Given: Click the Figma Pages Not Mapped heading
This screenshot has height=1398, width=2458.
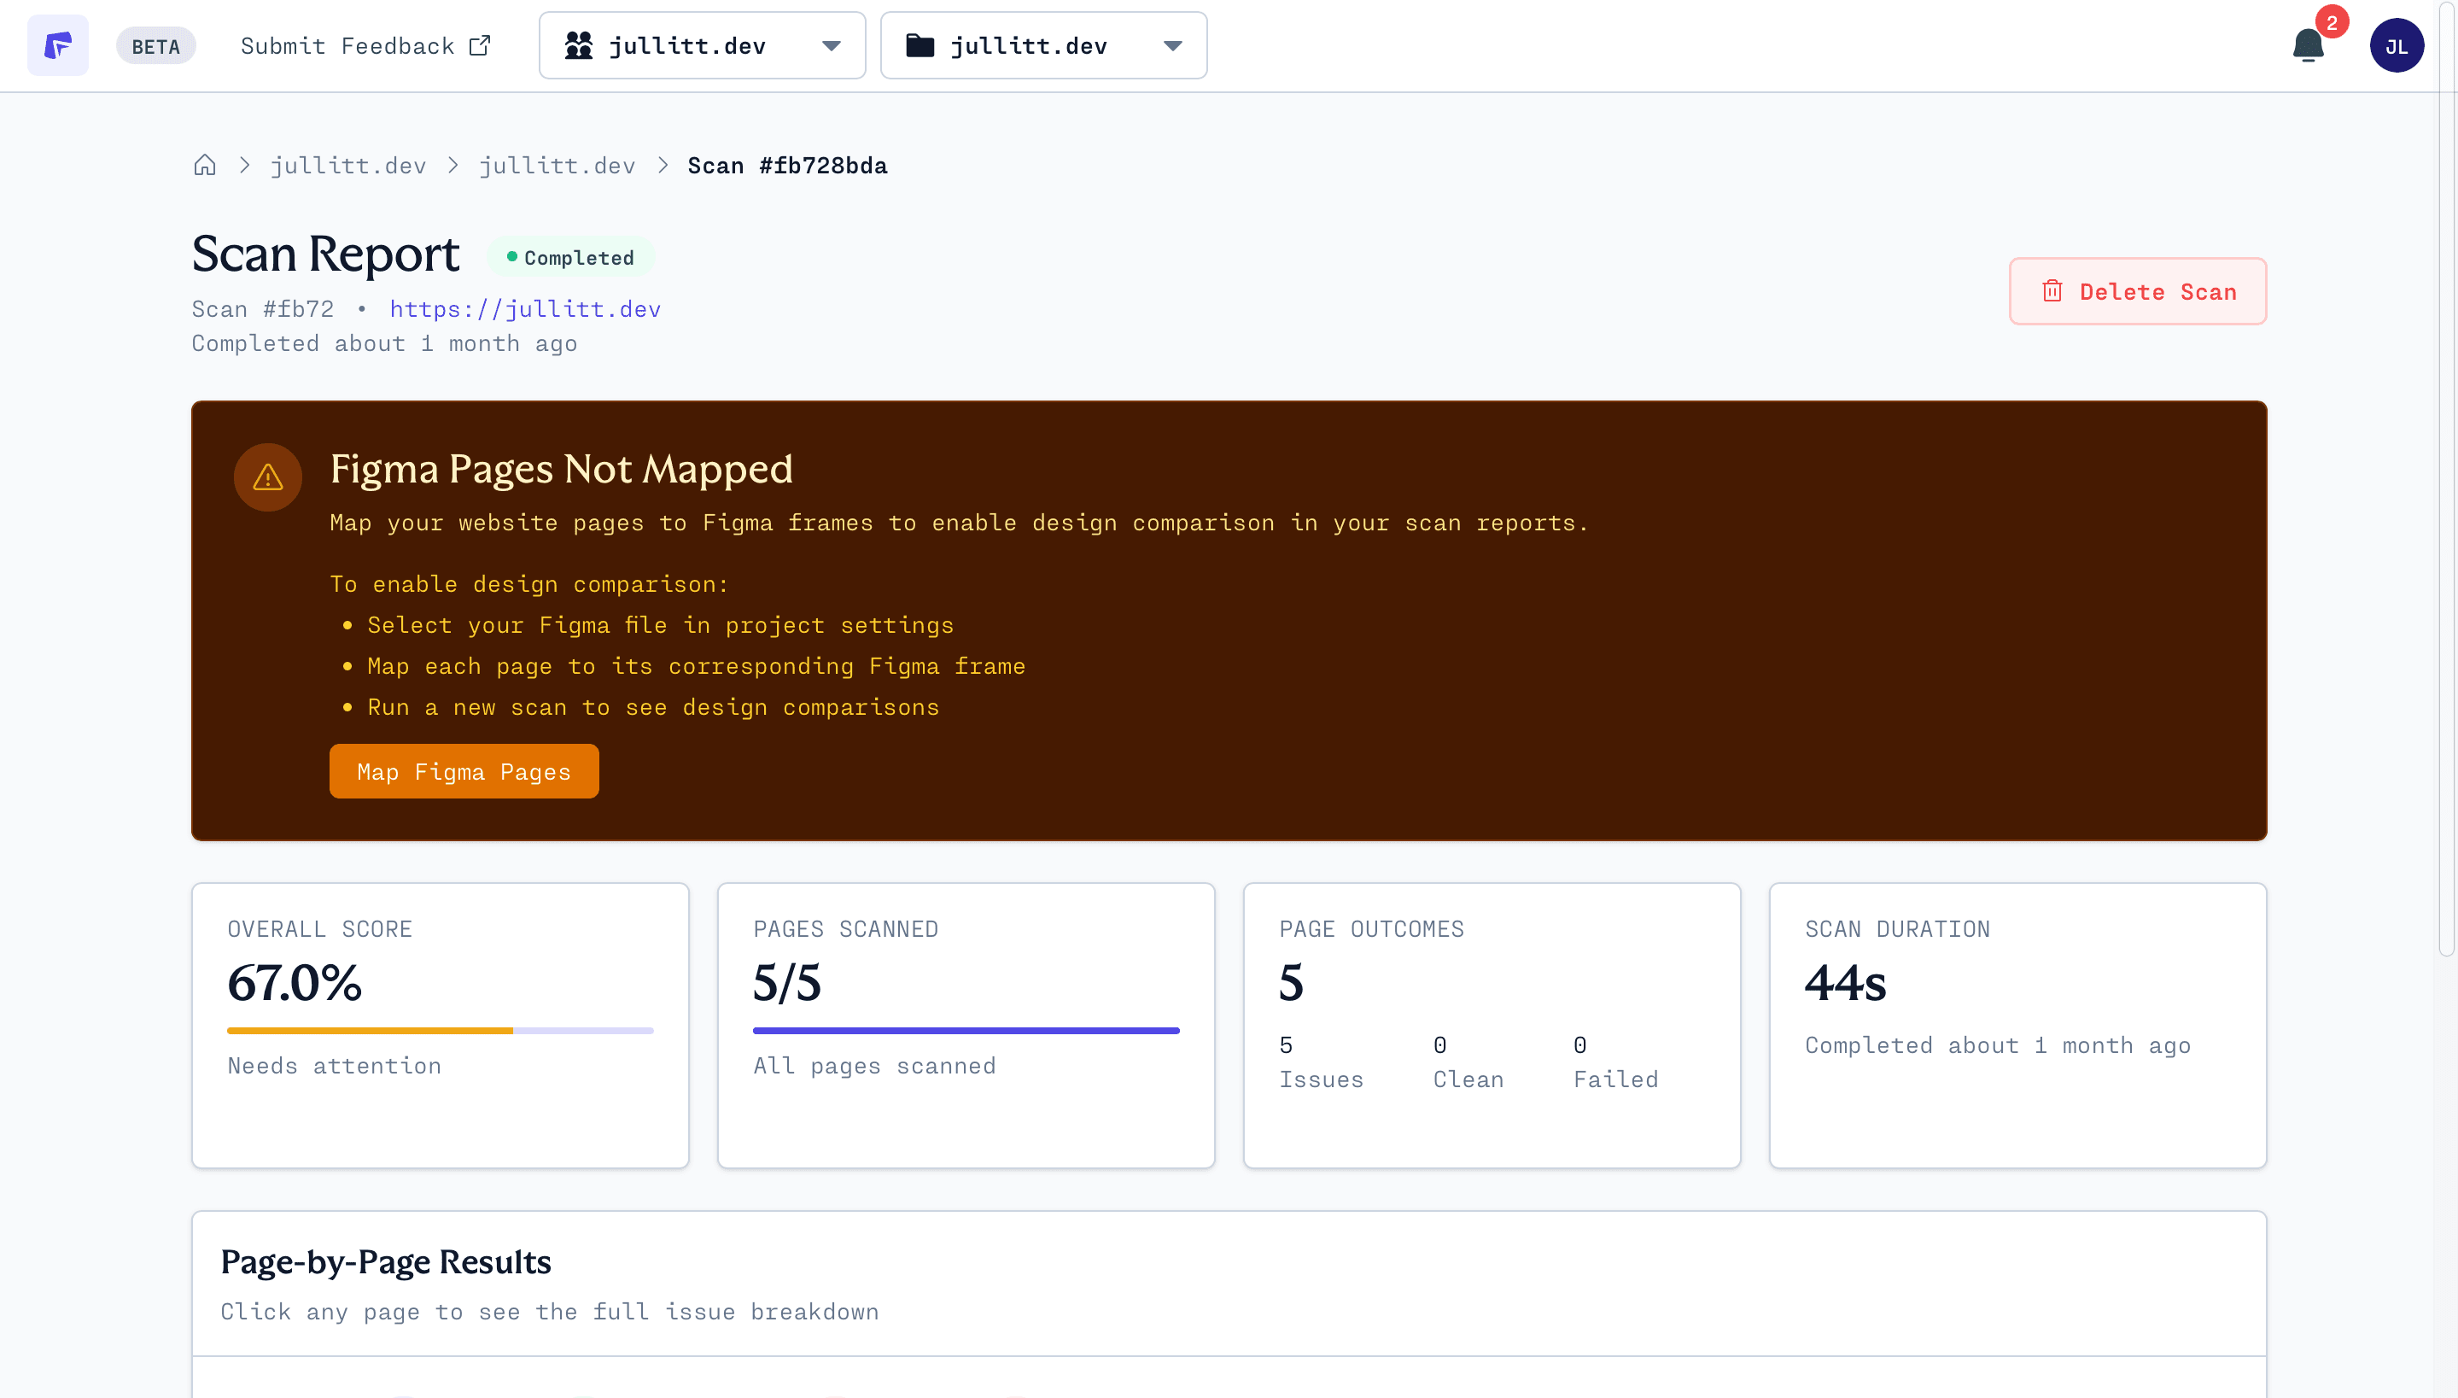Looking at the screenshot, I should (x=562, y=469).
